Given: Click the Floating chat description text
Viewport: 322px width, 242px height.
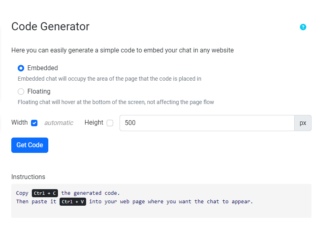Looking at the screenshot, I should [116, 102].
